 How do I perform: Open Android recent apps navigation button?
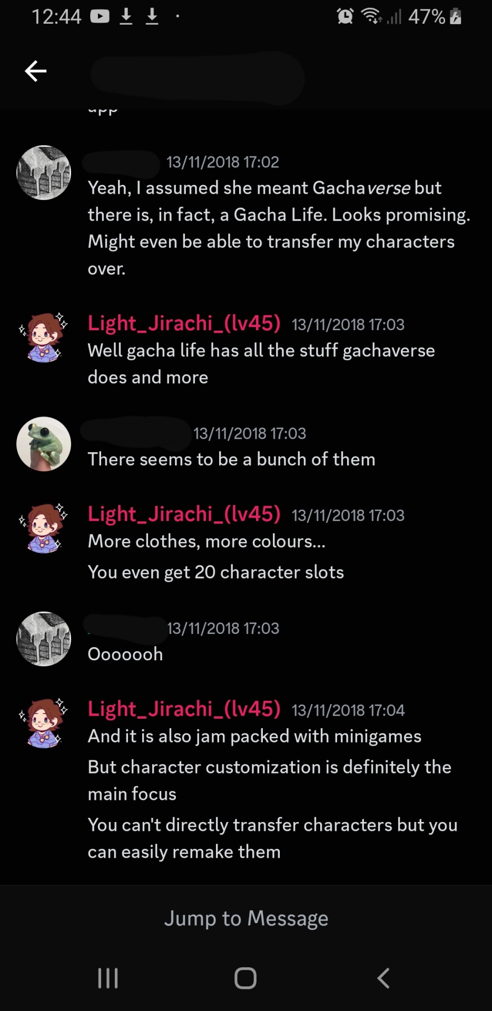108,978
